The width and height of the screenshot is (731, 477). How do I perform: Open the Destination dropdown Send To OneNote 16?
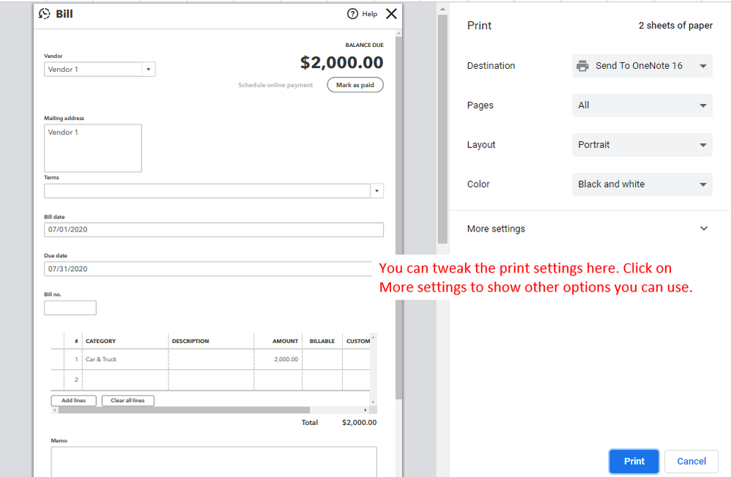(x=642, y=66)
